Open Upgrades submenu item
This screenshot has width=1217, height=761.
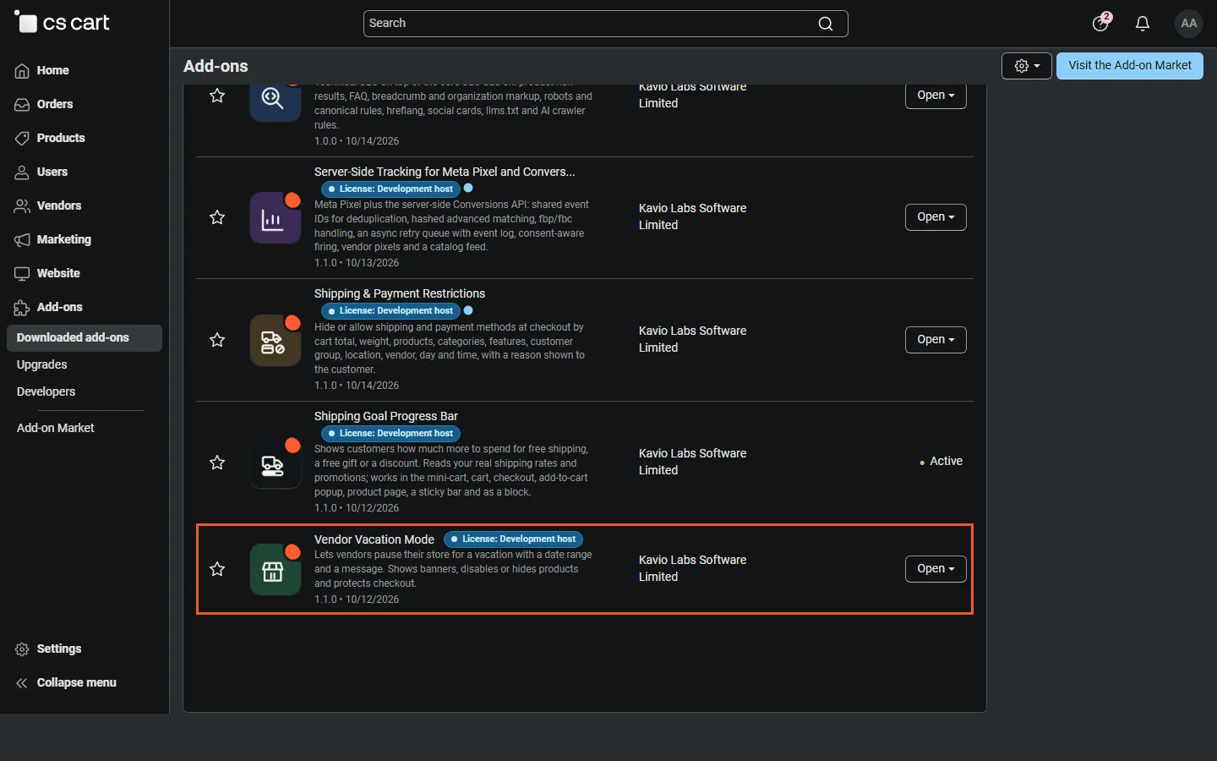[42, 365]
